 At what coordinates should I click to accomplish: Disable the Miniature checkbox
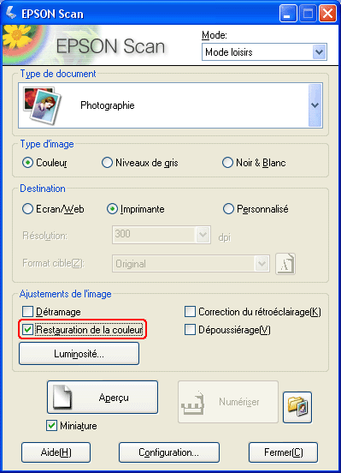51,426
